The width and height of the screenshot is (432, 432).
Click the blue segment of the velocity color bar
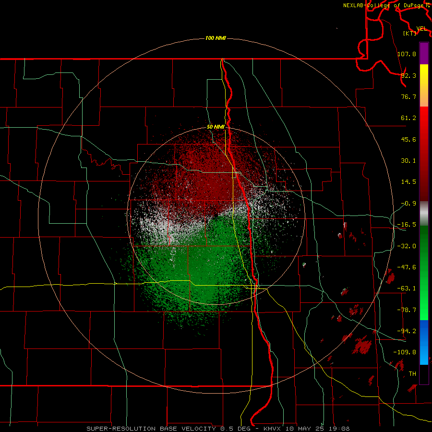click(x=424, y=342)
